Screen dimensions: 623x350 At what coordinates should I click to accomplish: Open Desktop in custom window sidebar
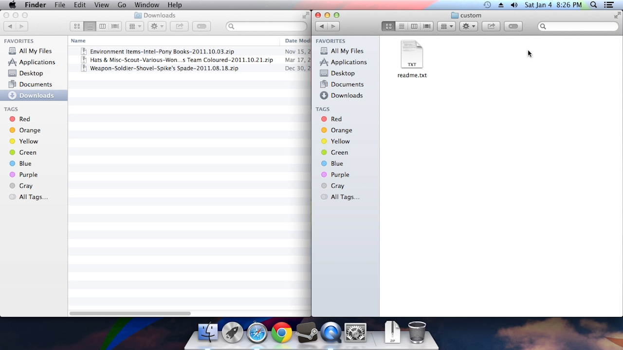click(343, 73)
